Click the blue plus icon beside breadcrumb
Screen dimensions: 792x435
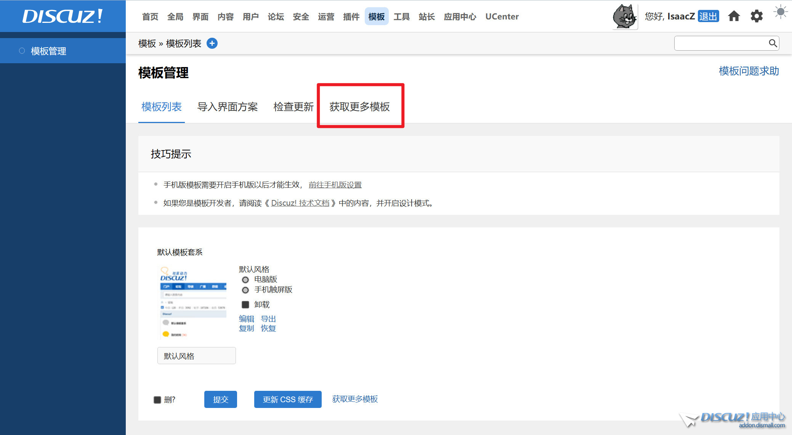[x=212, y=43]
